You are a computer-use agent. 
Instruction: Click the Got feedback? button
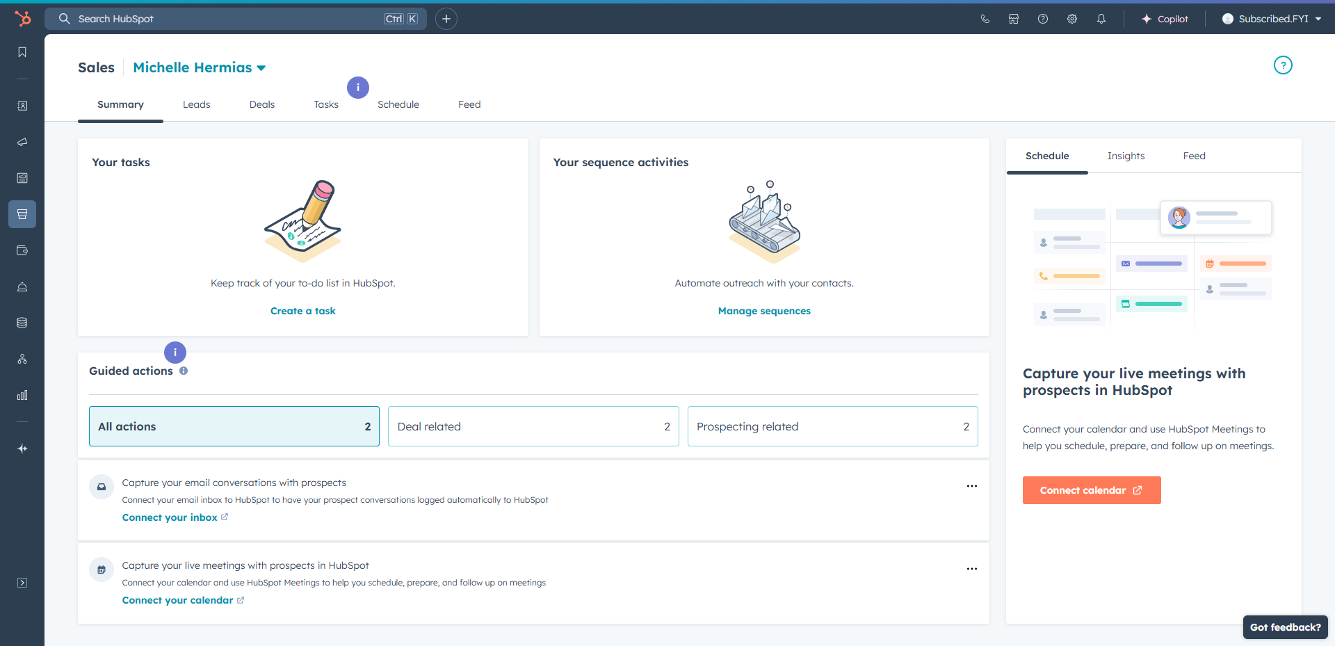(1286, 627)
